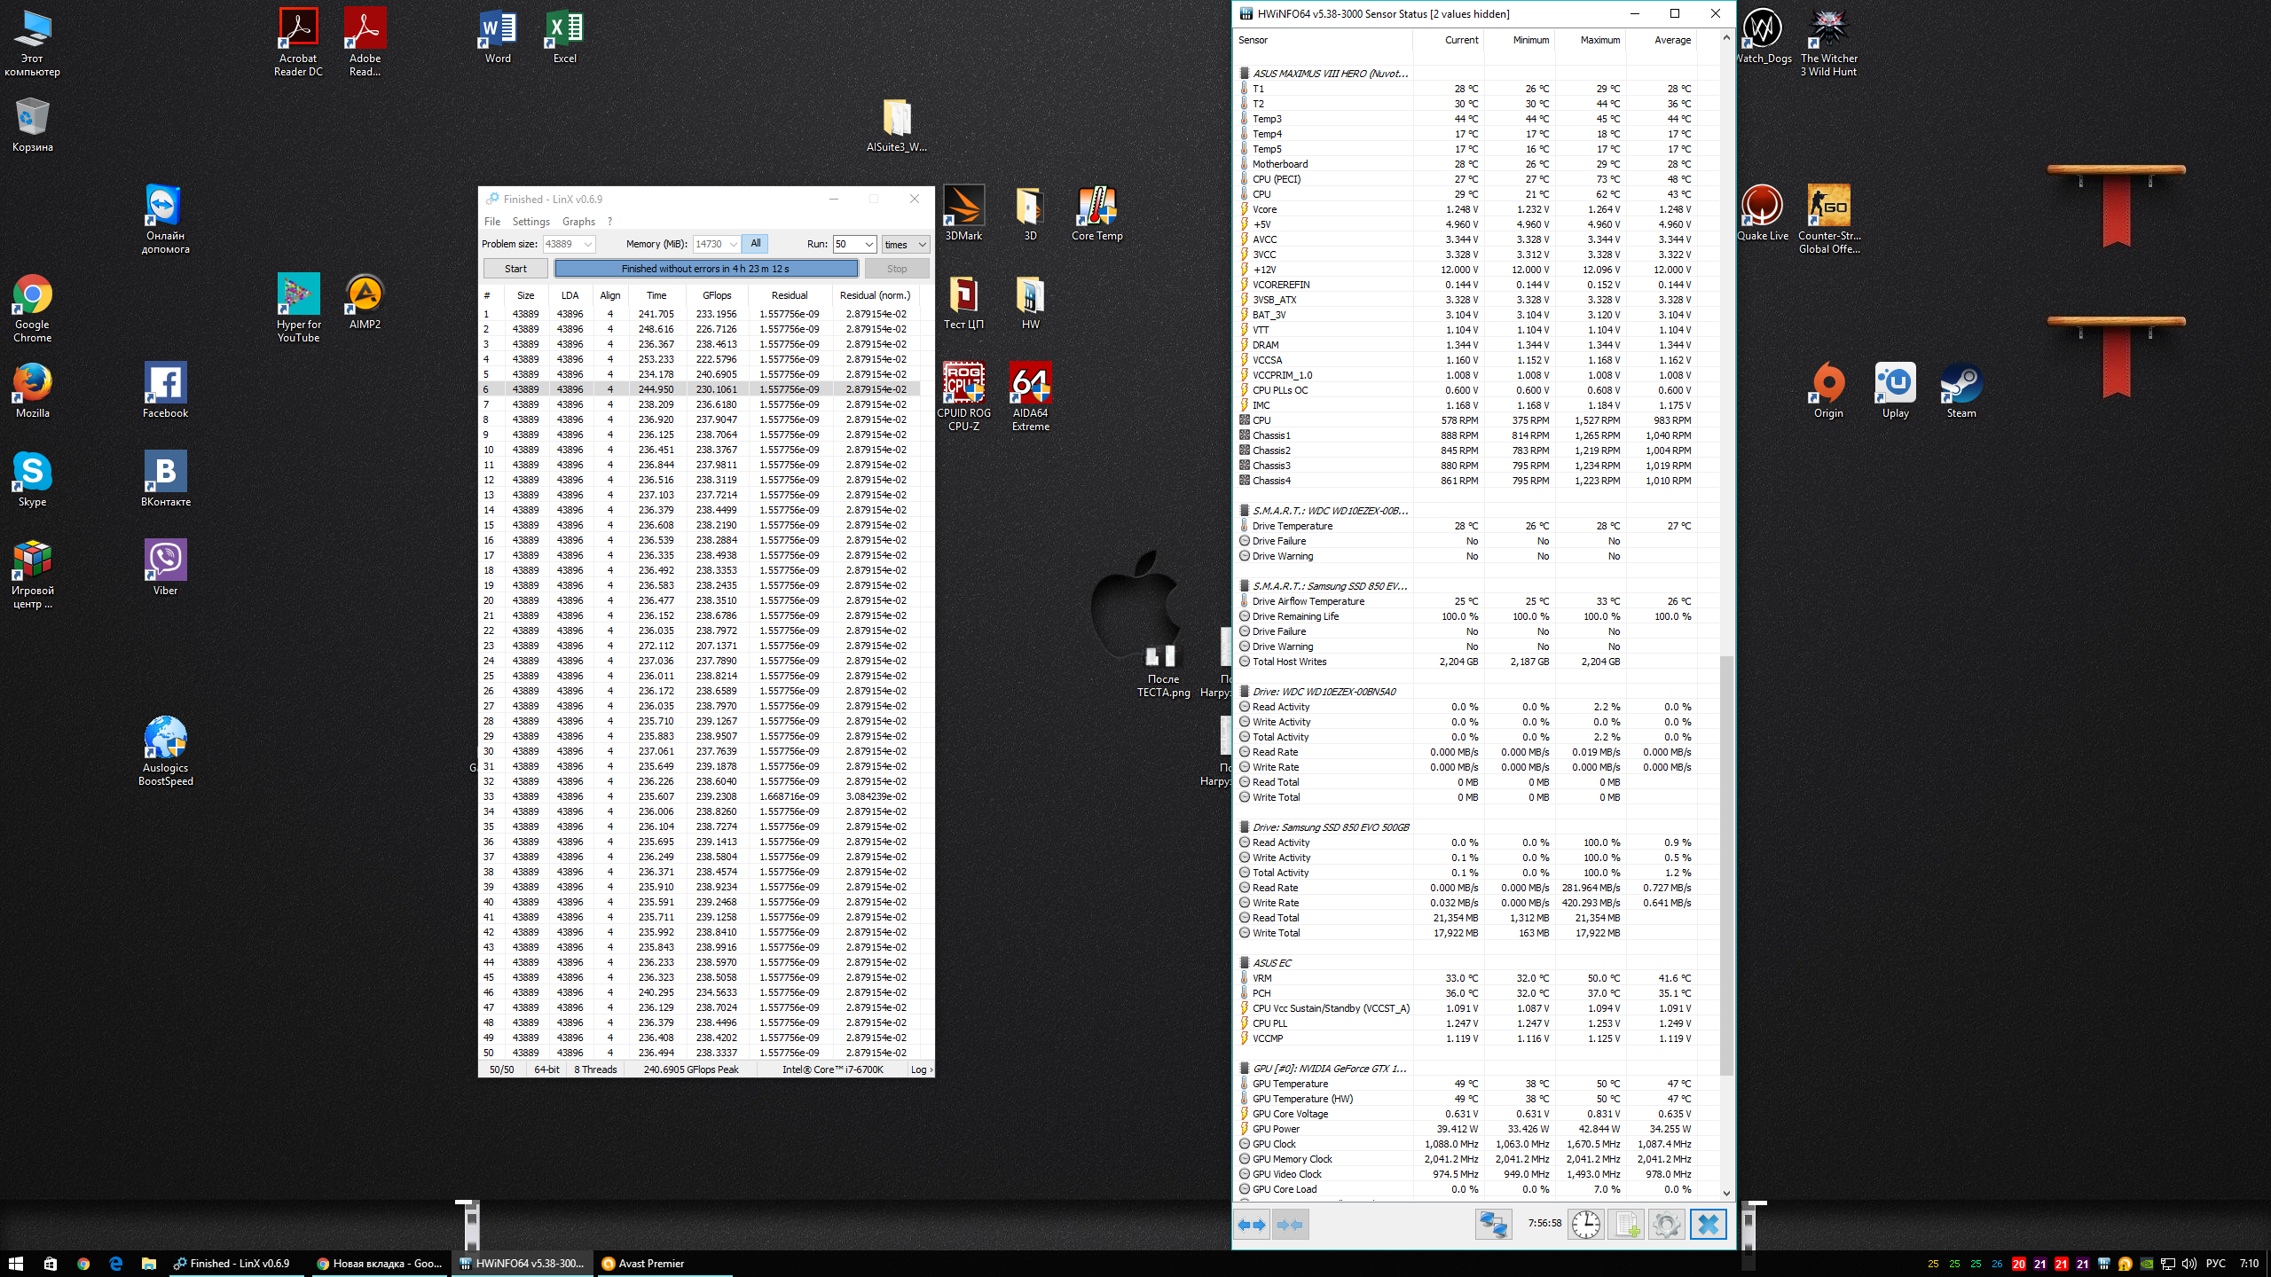This screenshot has width=2271, height=1277.
Task: Select the CPUID ROG CPU-Z desktop icon
Action: pos(963,396)
